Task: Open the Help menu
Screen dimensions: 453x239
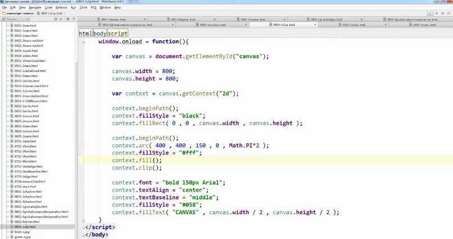Action: [x=117, y=7]
